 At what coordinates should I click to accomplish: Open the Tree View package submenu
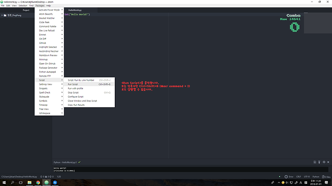coord(49,109)
